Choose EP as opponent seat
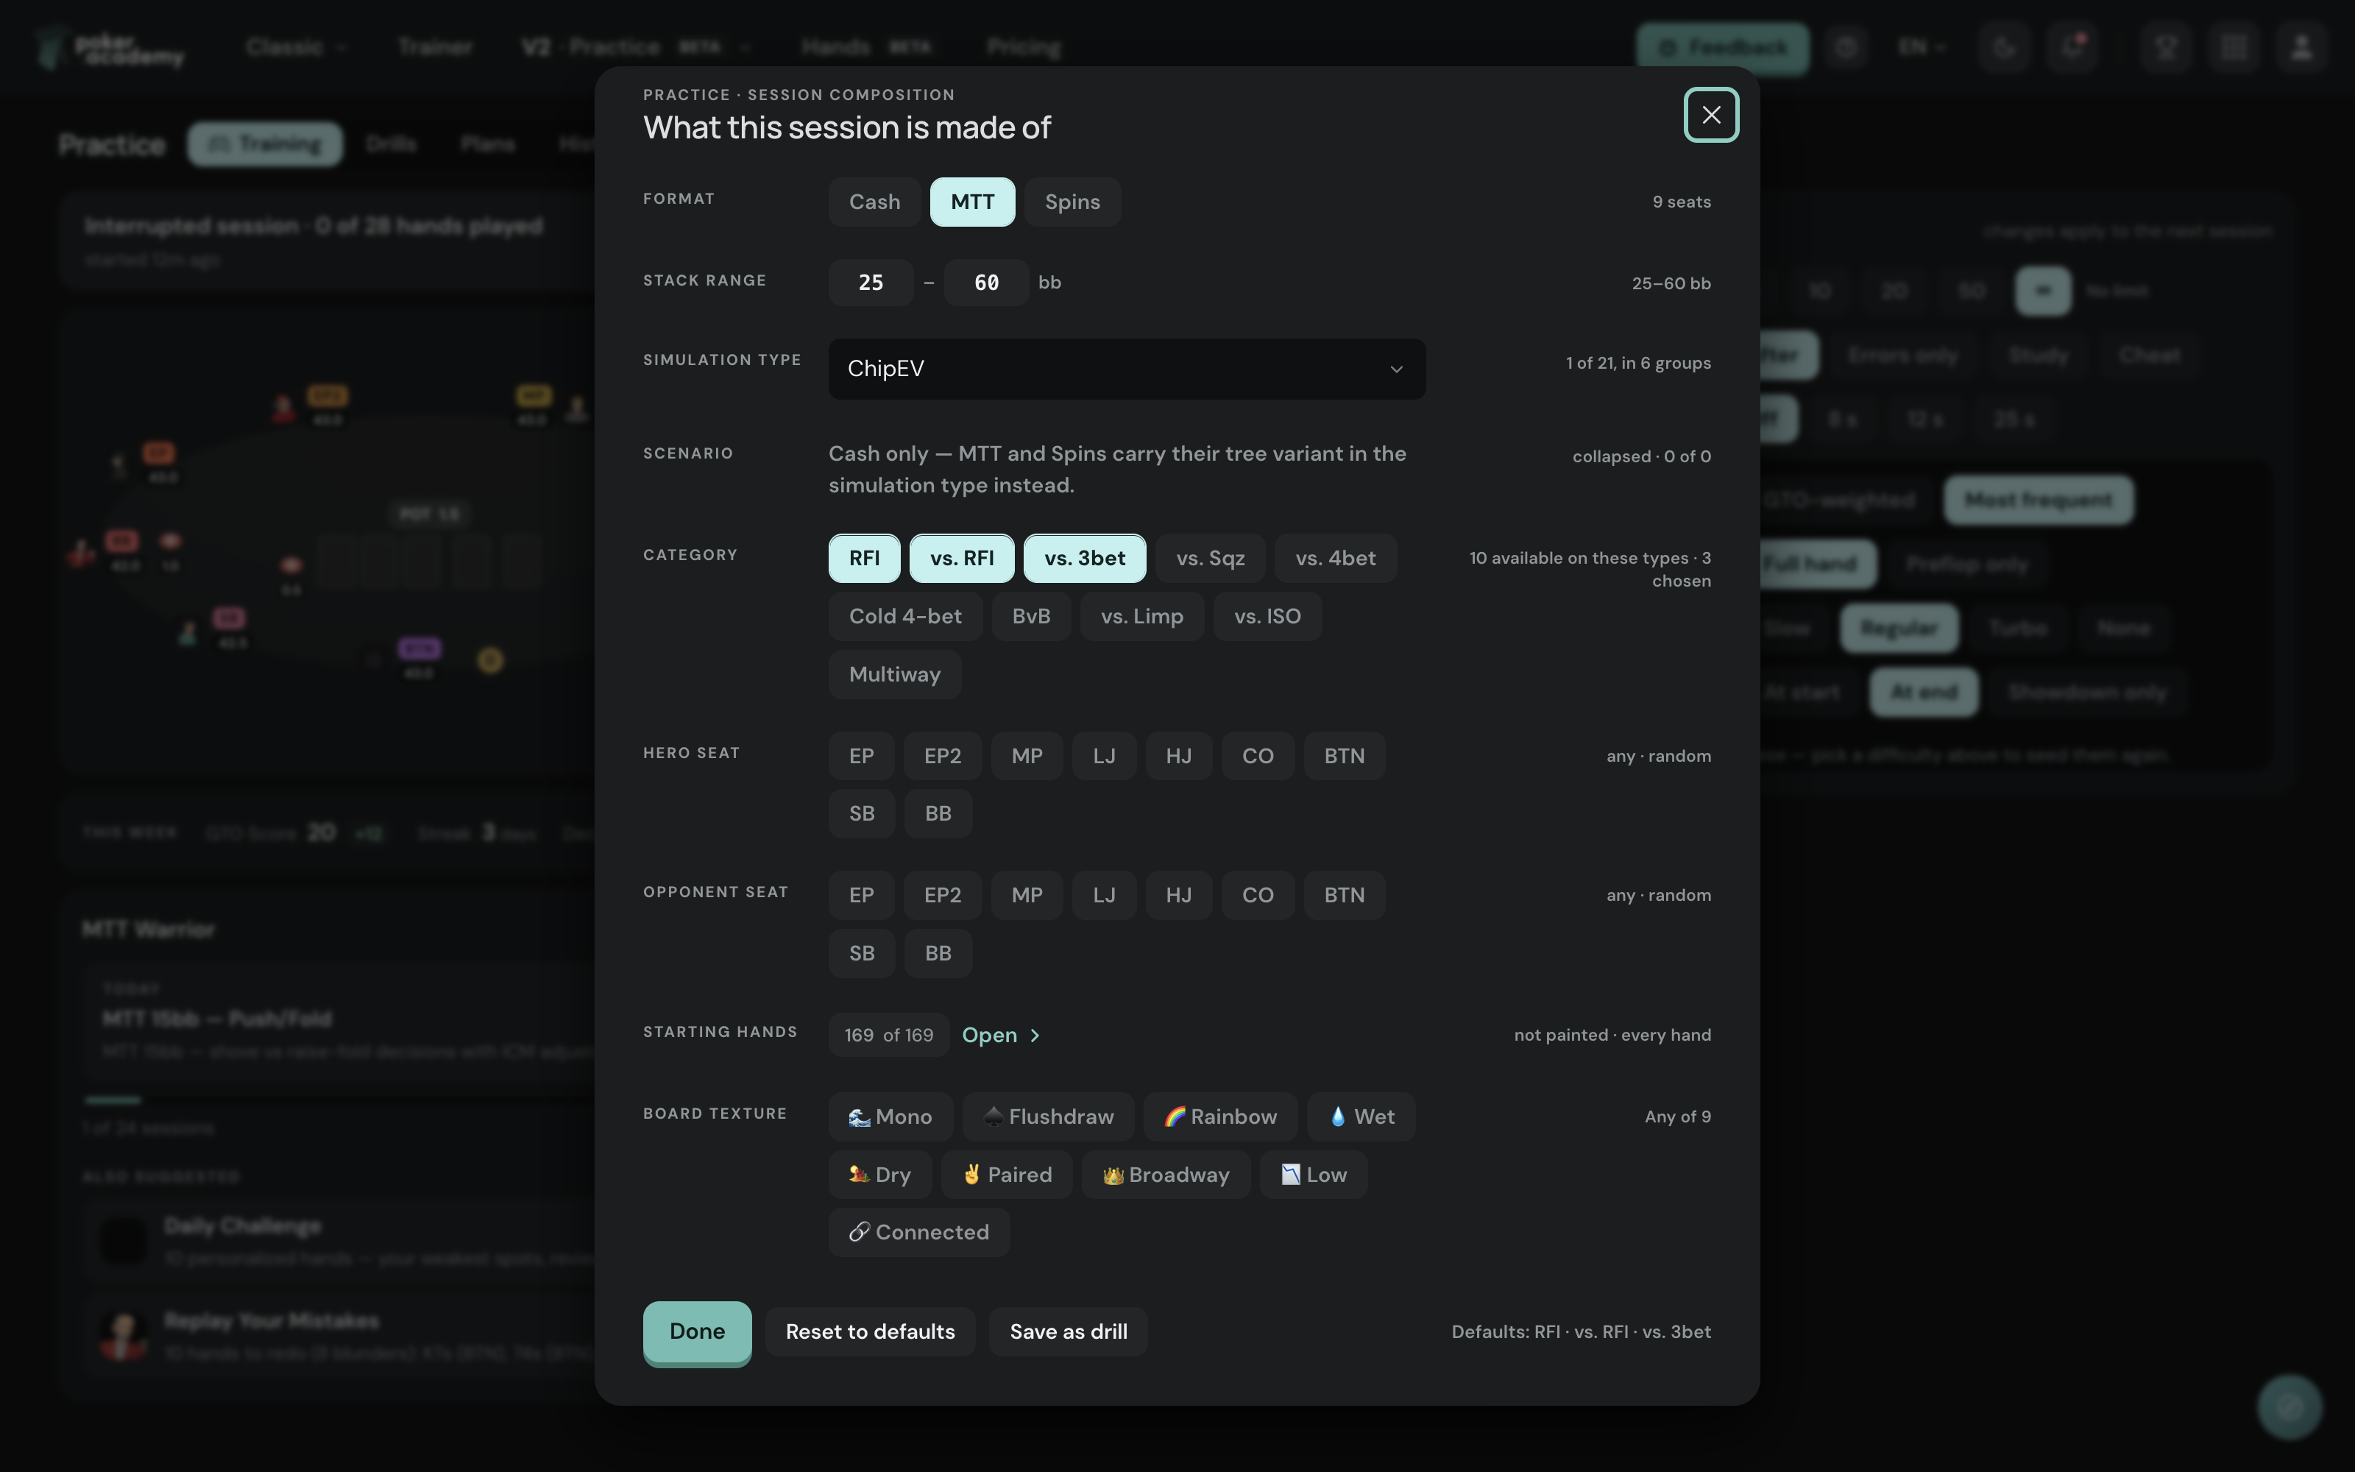 click(x=861, y=895)
